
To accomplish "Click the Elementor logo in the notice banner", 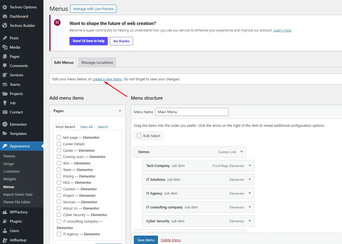I will tap(57, 23).
